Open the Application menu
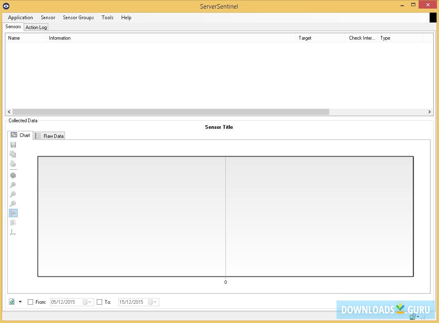The width and height of the screenshot is (439, 323). (20, 18)
